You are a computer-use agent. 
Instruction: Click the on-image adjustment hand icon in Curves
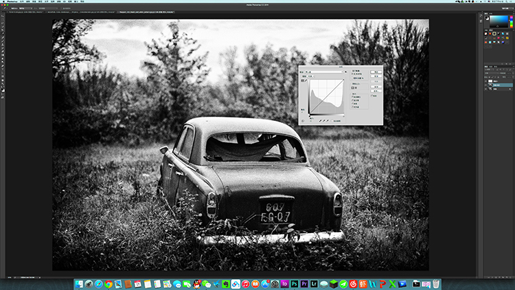tap(304, 120)
